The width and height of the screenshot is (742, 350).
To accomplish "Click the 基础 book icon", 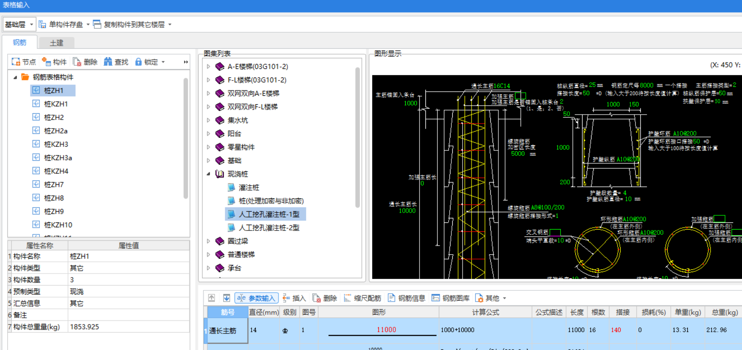I will 220,160.
